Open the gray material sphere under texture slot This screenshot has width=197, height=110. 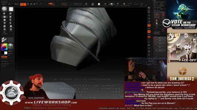click(x=10, y=46)
